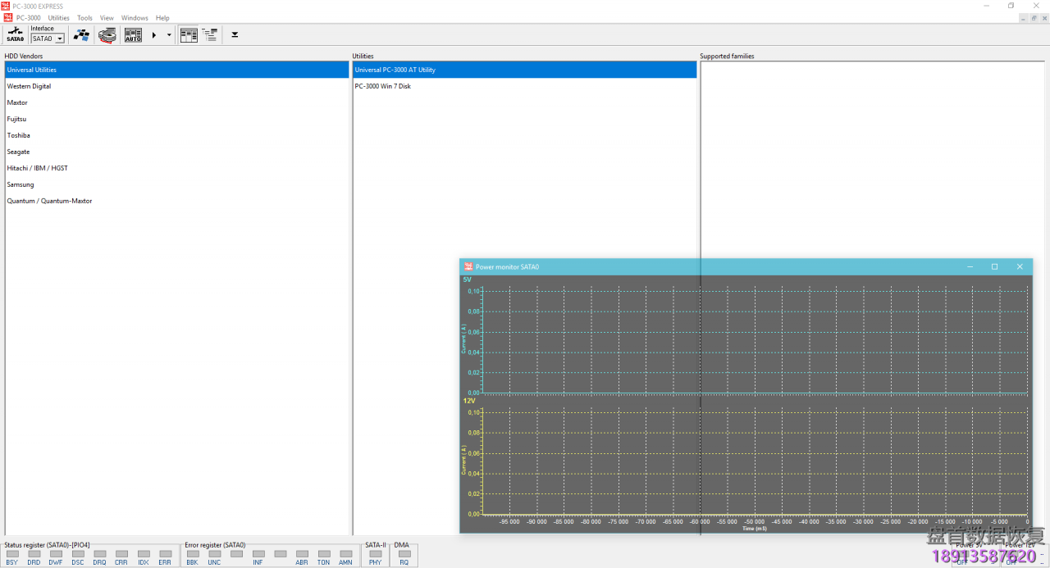Image resolution: width=1050 pixels, height=568 pixels.
Task: Select the SATA0 port icon on the toolbar
Action: tap(14, 34)
